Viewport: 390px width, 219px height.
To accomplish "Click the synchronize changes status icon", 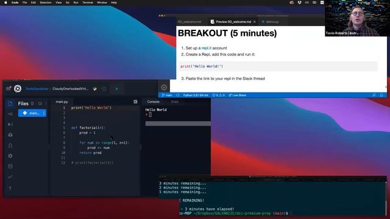I will tap(177, 95).
